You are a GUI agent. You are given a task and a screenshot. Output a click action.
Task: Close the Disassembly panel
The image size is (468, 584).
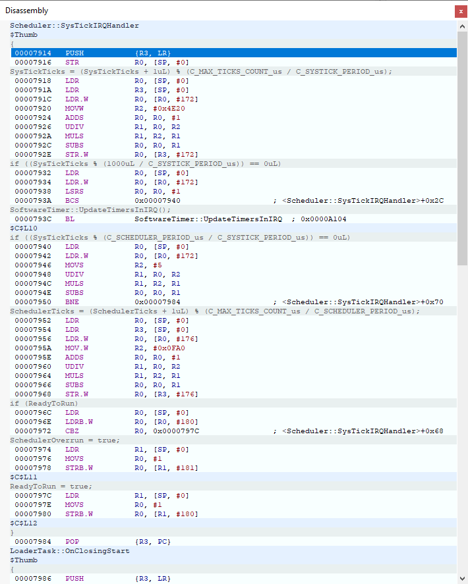pos(461,11)
